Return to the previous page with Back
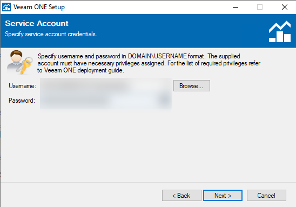 181,195
